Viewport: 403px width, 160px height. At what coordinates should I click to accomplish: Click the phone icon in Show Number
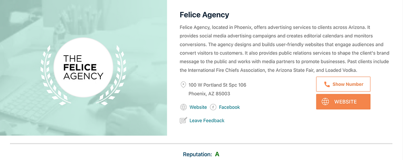coord(327,84)
